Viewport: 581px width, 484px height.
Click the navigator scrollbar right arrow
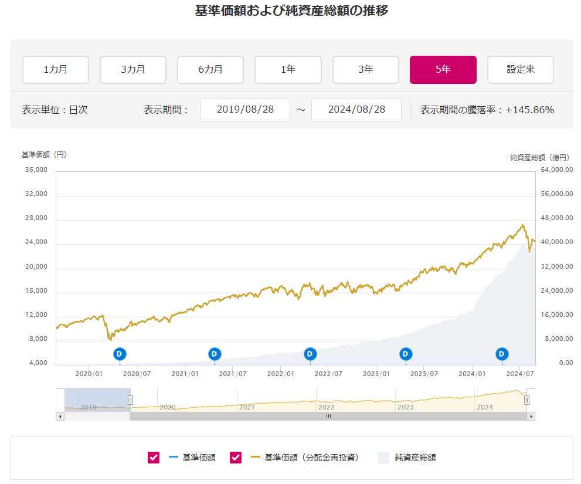531,416
